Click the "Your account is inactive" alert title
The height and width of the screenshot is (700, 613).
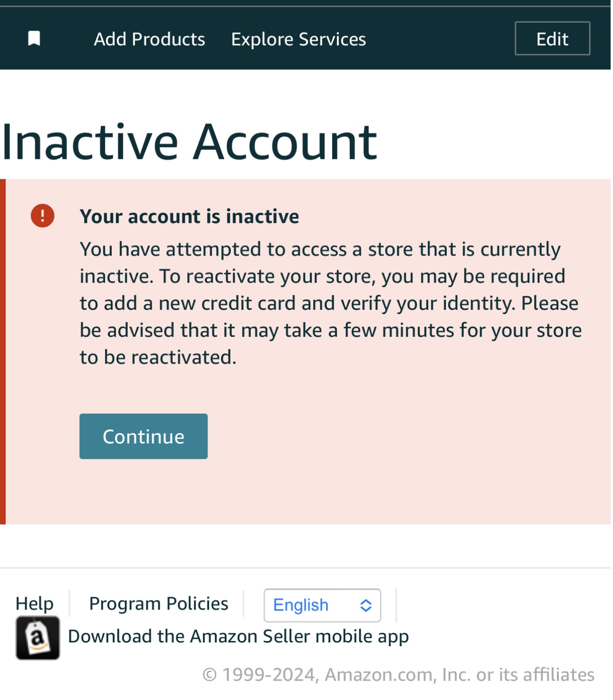pos(189,217)
